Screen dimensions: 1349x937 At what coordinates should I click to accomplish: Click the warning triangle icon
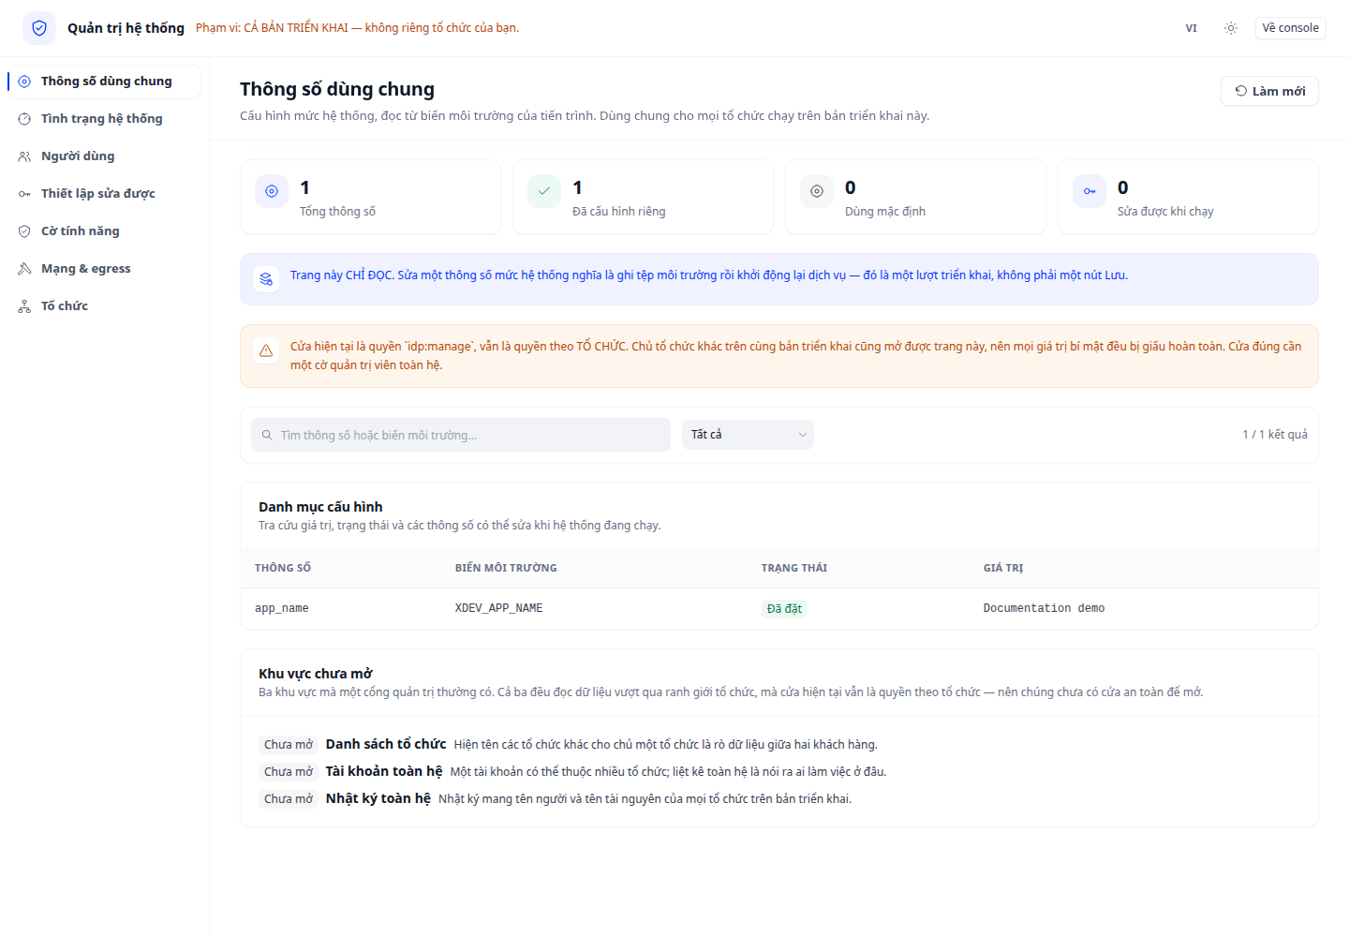[x=266, y=350]
